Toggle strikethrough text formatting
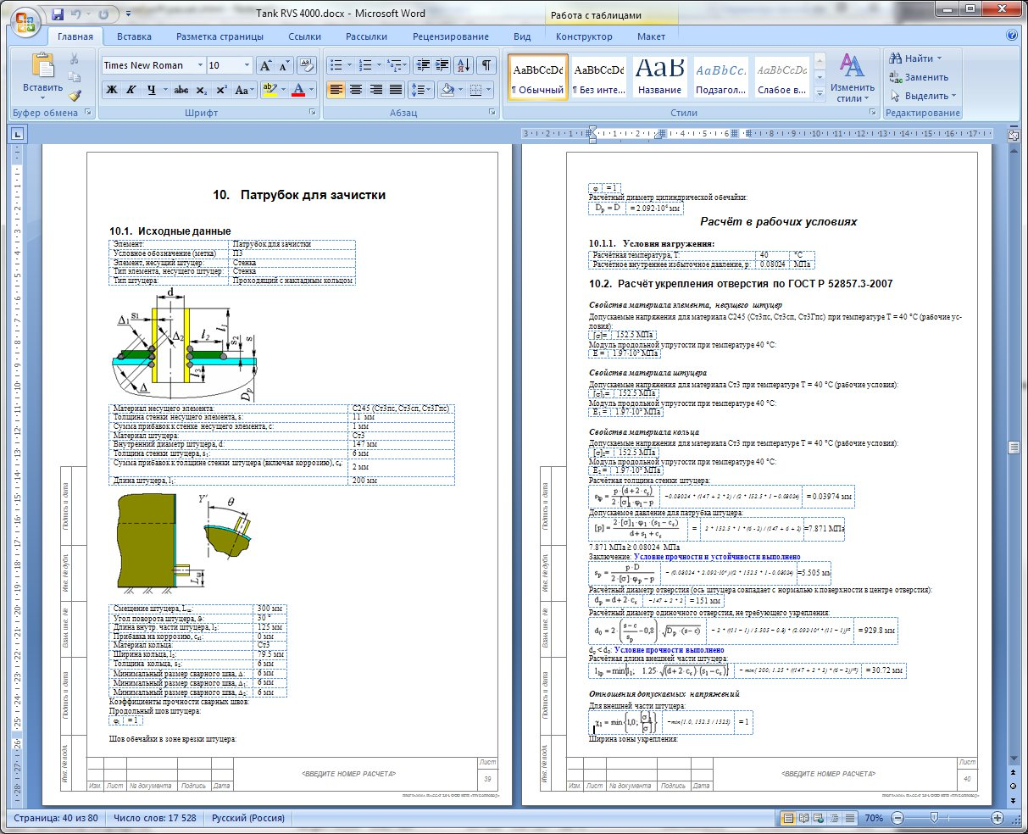Image resolution: width=1028 pixels, height=834 pixels. pos(181,90)
